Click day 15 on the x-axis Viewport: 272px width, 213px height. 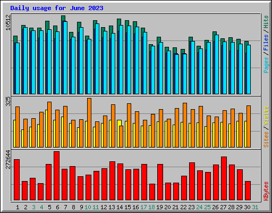coord(127,207)
